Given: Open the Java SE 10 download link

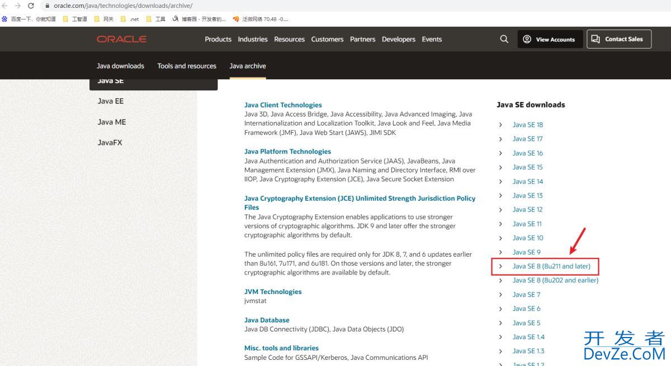Looking at the screenshot, I should coord(528,238).
